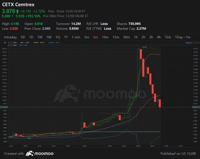
Task: Open SAR indicator settings gear
Action: 9,46
